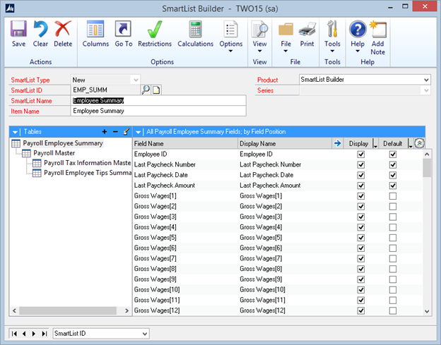Click the SmartList ID label link
441x345 pixels.
[x=26, y=90]
